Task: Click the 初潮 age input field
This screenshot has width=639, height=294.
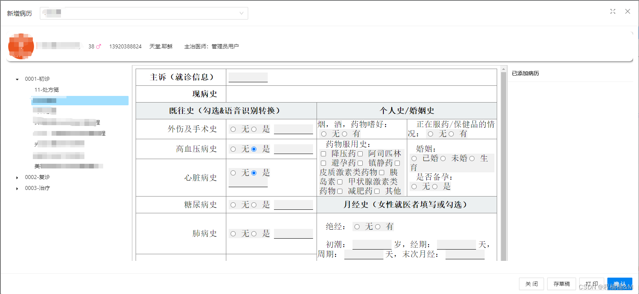Action: click(372, 244)
